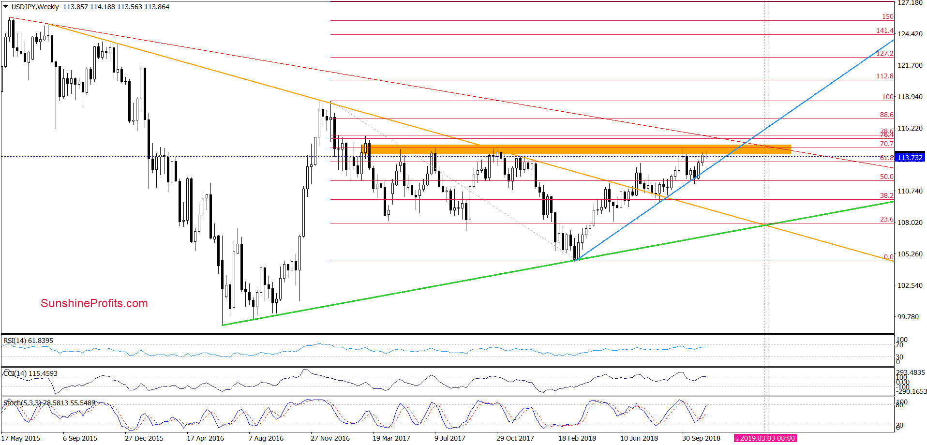Click the Fibonacci 141.4 level label

(x=885, y=30)
